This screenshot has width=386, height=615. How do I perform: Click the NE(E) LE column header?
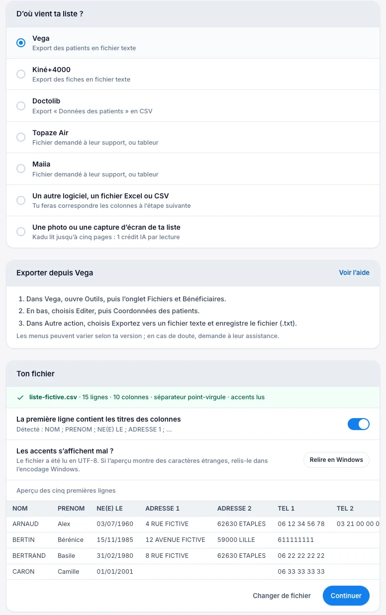(x=109, y=509)
